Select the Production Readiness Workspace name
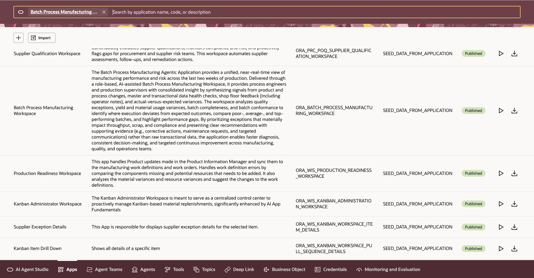The image size is (534, 278). pos(47,173)
